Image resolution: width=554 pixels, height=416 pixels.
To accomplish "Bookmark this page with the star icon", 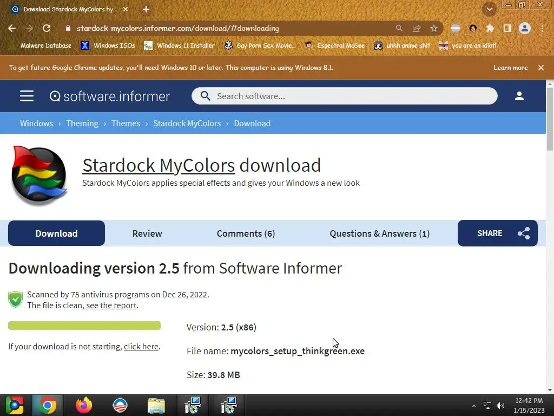I will click(x=434, y=28).
